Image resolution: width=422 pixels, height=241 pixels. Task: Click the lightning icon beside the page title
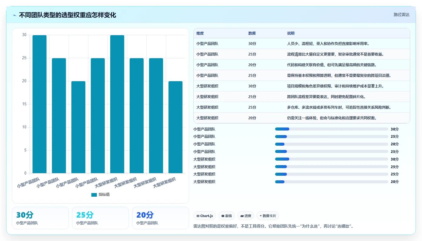[15, 15]
